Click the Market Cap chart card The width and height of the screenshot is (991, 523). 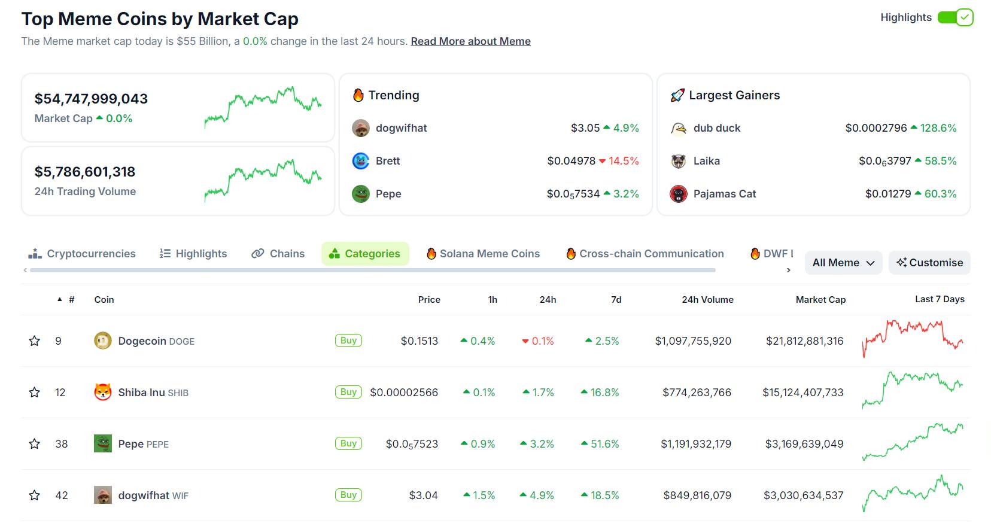(178, 108)
